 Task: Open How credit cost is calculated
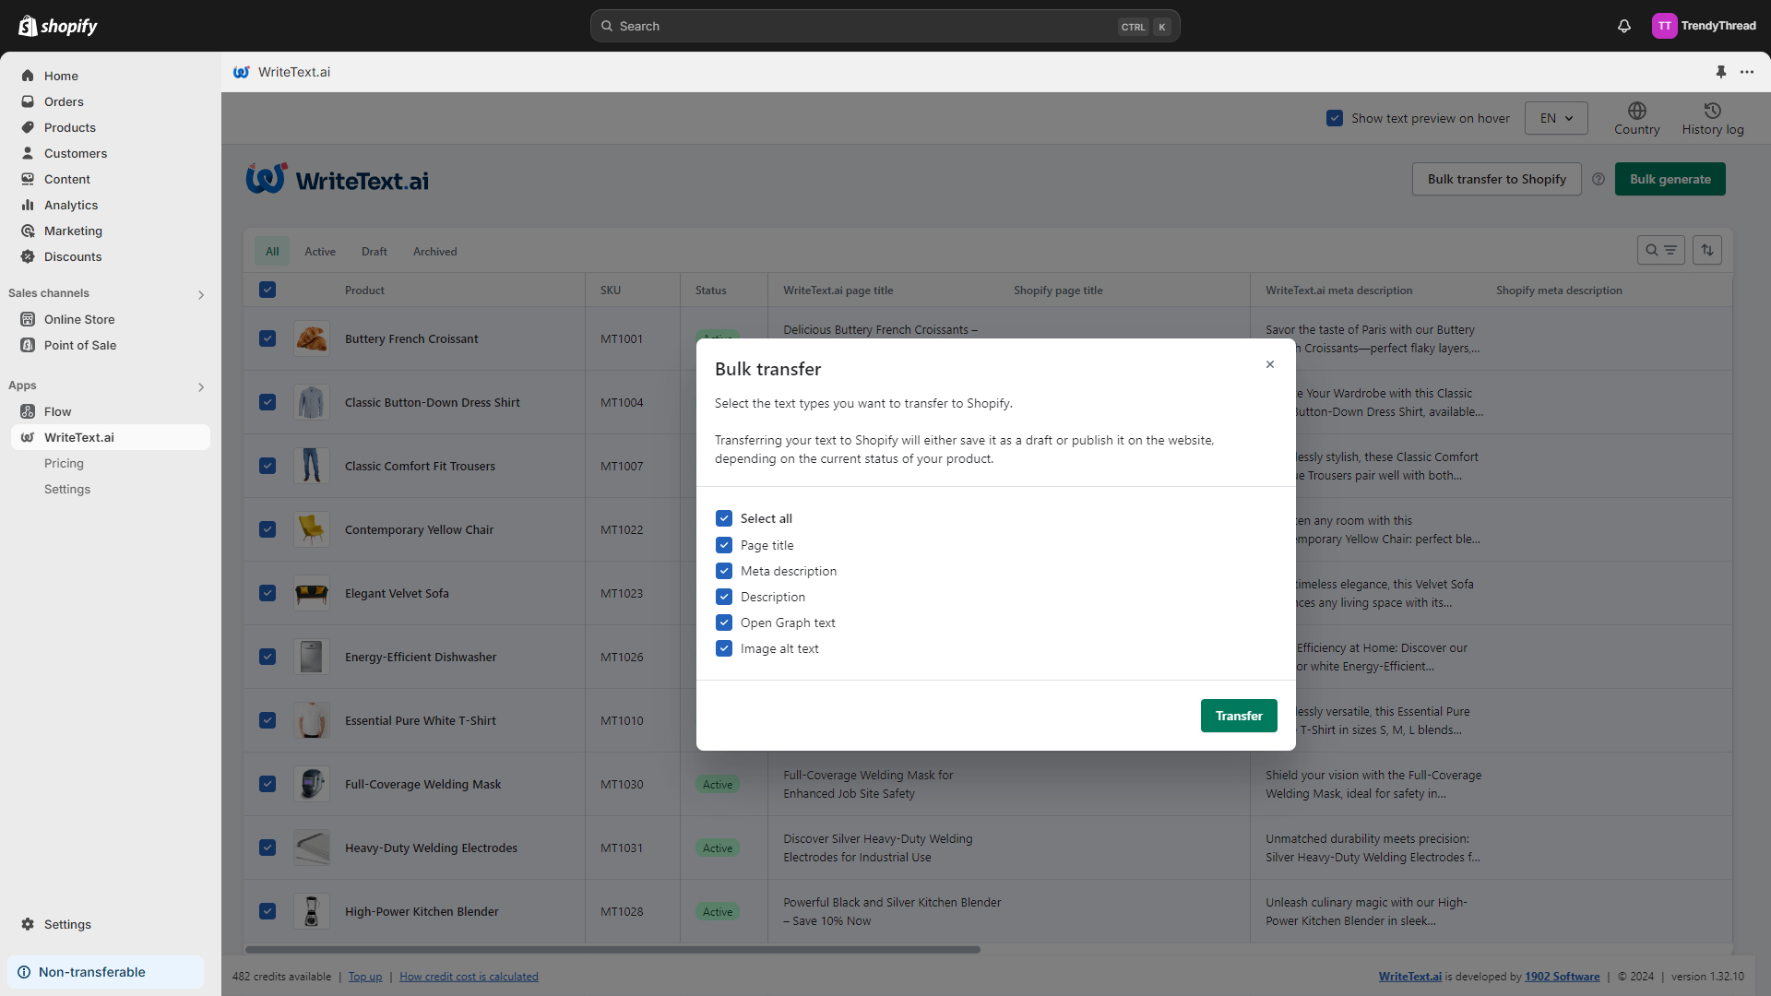pyautogui.click(x=469, y=977)
